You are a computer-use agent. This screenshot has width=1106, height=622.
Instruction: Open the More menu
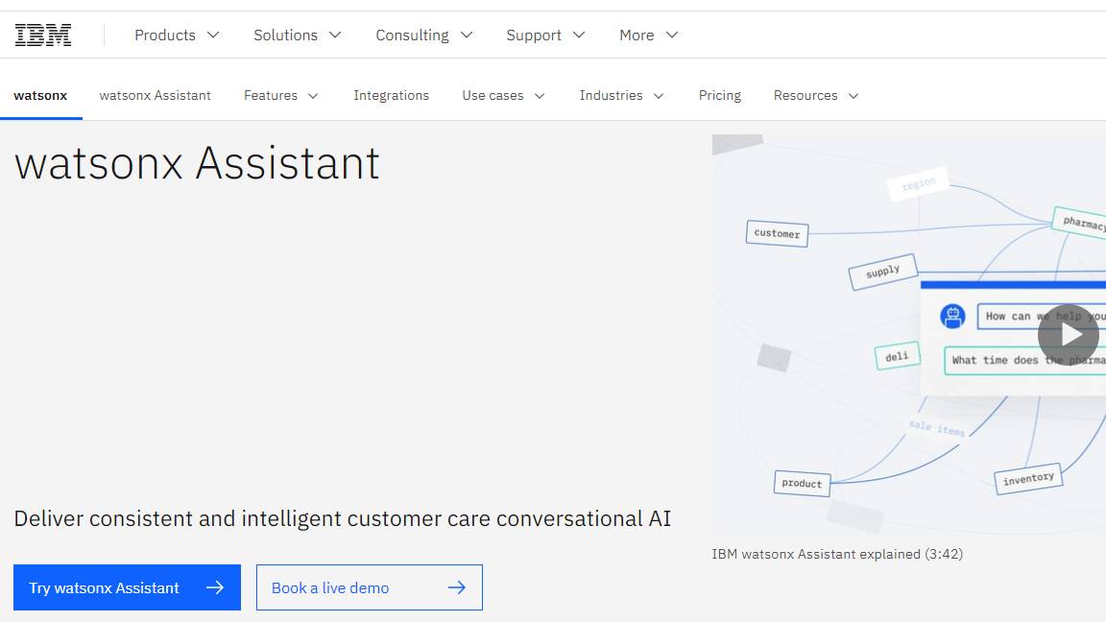click(648, 35)
